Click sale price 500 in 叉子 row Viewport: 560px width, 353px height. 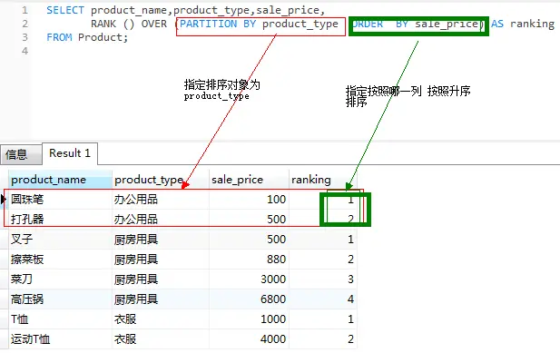(249, 240)
